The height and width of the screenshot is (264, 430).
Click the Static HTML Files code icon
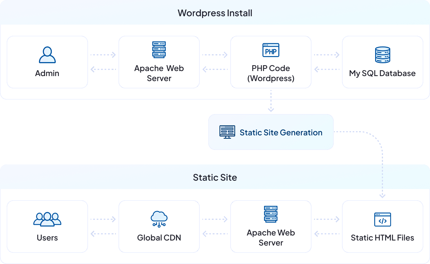pos(382,220)
